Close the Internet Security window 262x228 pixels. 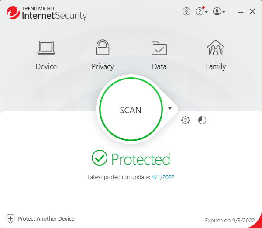click(252, 12)
